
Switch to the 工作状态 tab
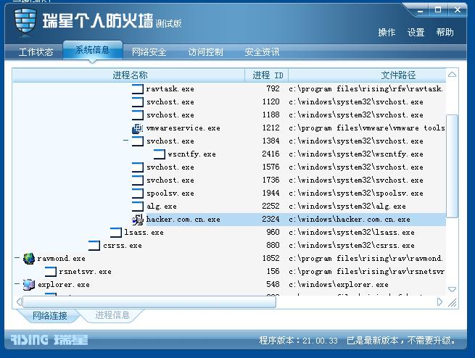[36, 52]
